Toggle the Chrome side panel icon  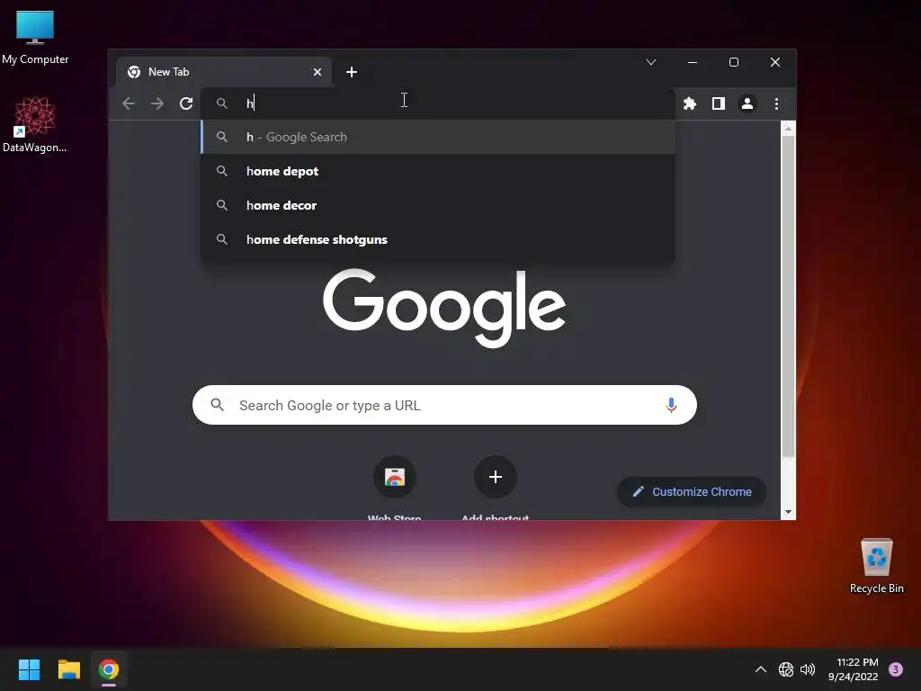(719, 104)
